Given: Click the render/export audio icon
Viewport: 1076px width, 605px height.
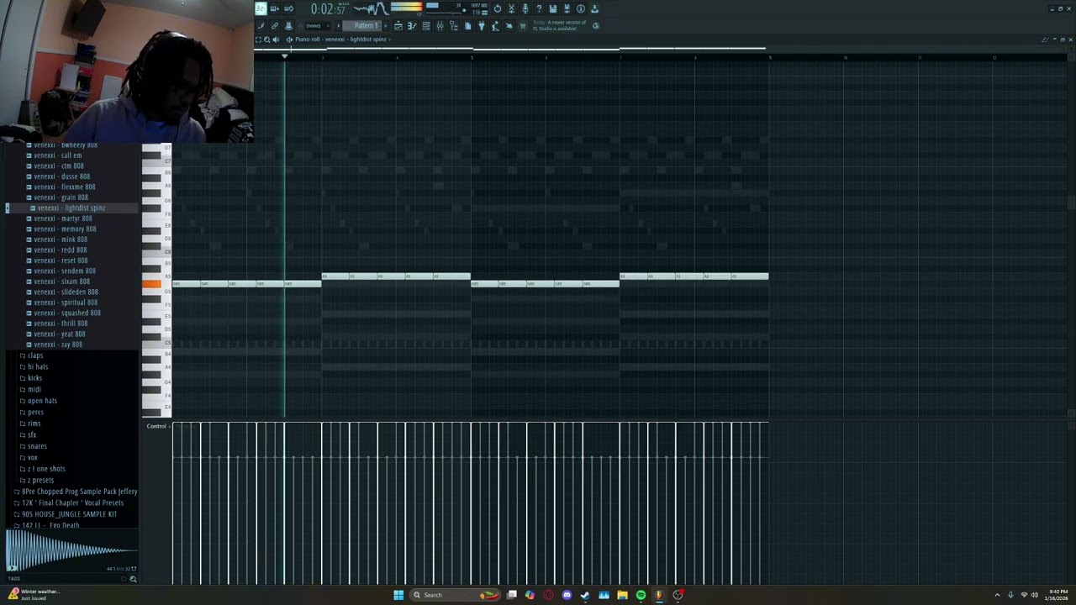Looking at the screenshot, I should 567,8.
